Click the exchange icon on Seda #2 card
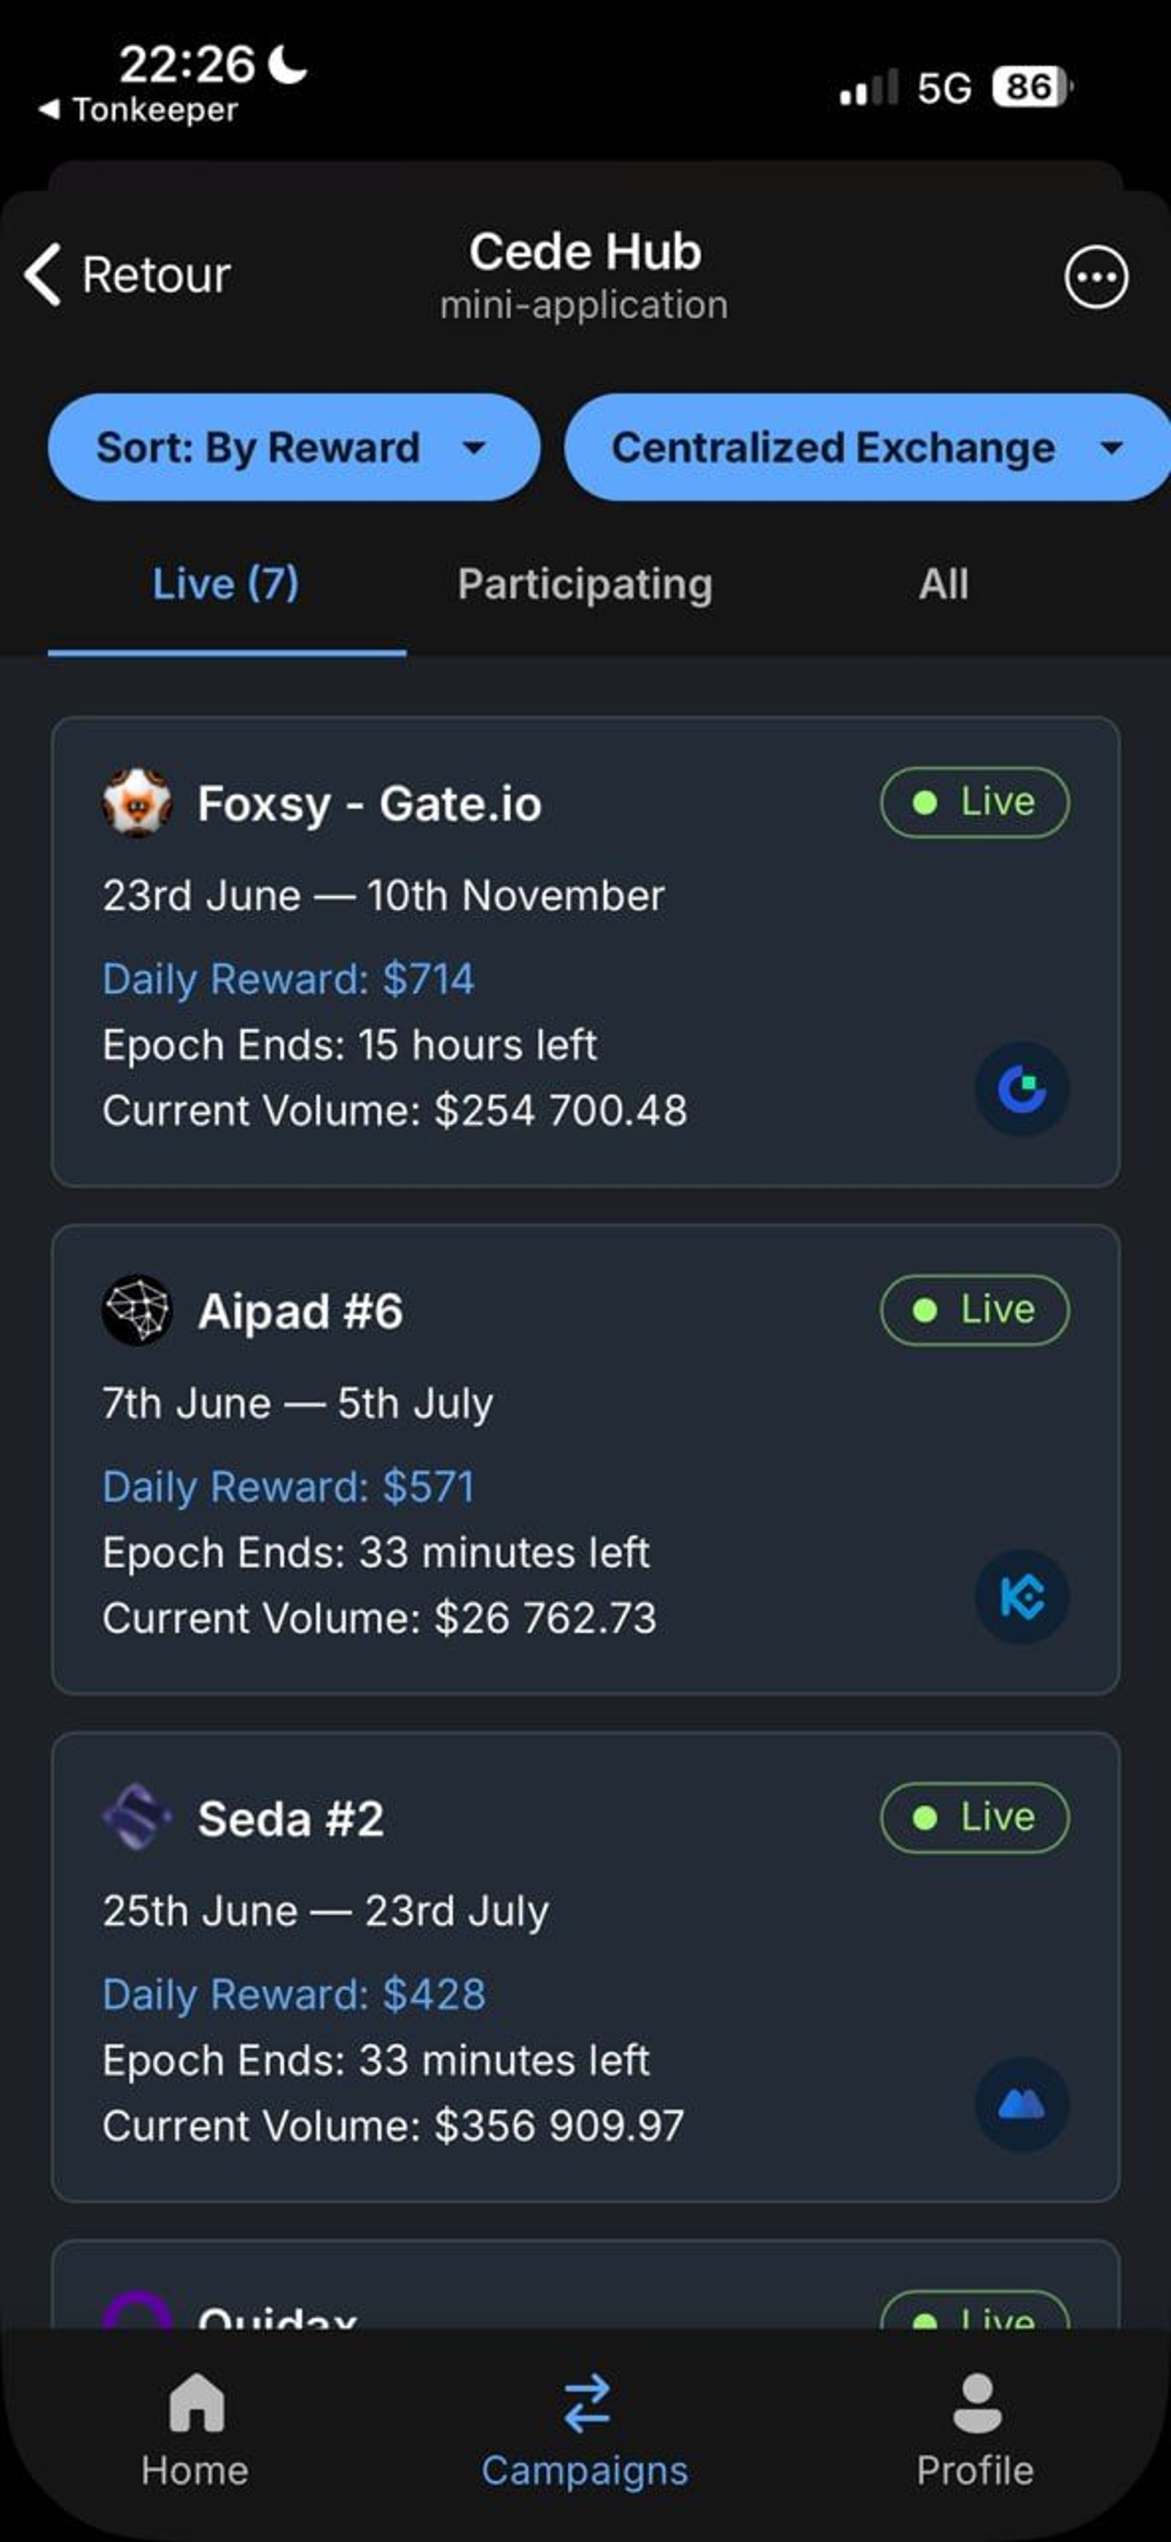Image resolution: width=1171 pixels, height=2542 pixels. tap(1021, 2105)
